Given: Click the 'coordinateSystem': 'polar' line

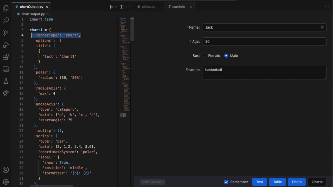Looking at the screenshot, I should 68,152.
